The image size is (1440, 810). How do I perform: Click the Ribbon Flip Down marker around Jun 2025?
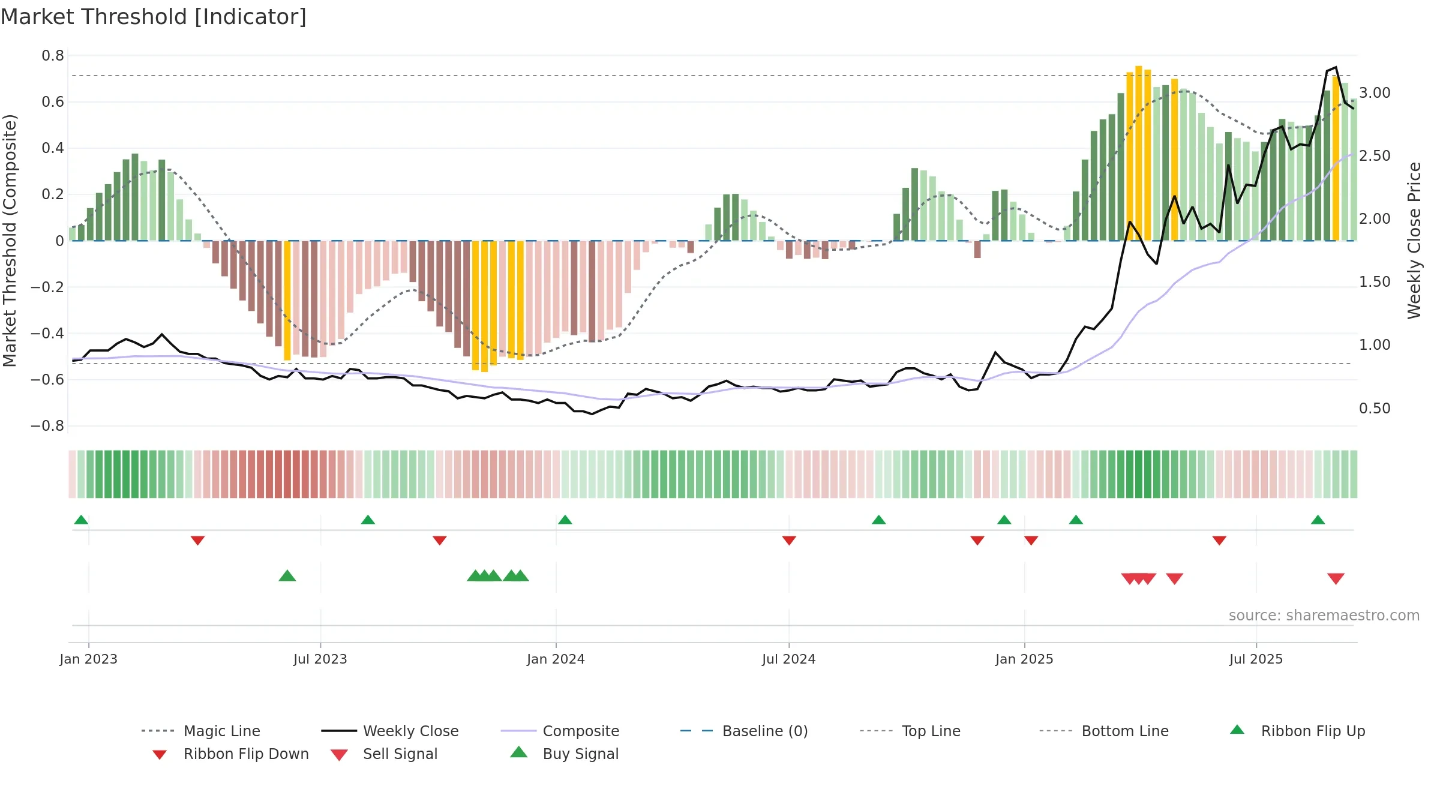pyautogui.click(x=1219, y=540)
